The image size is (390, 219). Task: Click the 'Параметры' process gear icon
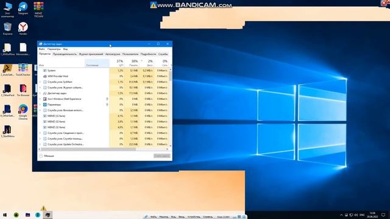click(44, 105)
